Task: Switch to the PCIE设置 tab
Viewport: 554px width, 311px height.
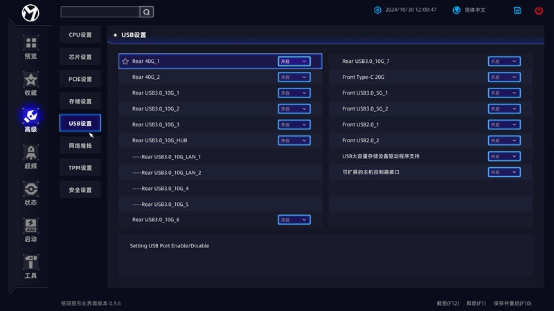Action: (x=80, y=79)
